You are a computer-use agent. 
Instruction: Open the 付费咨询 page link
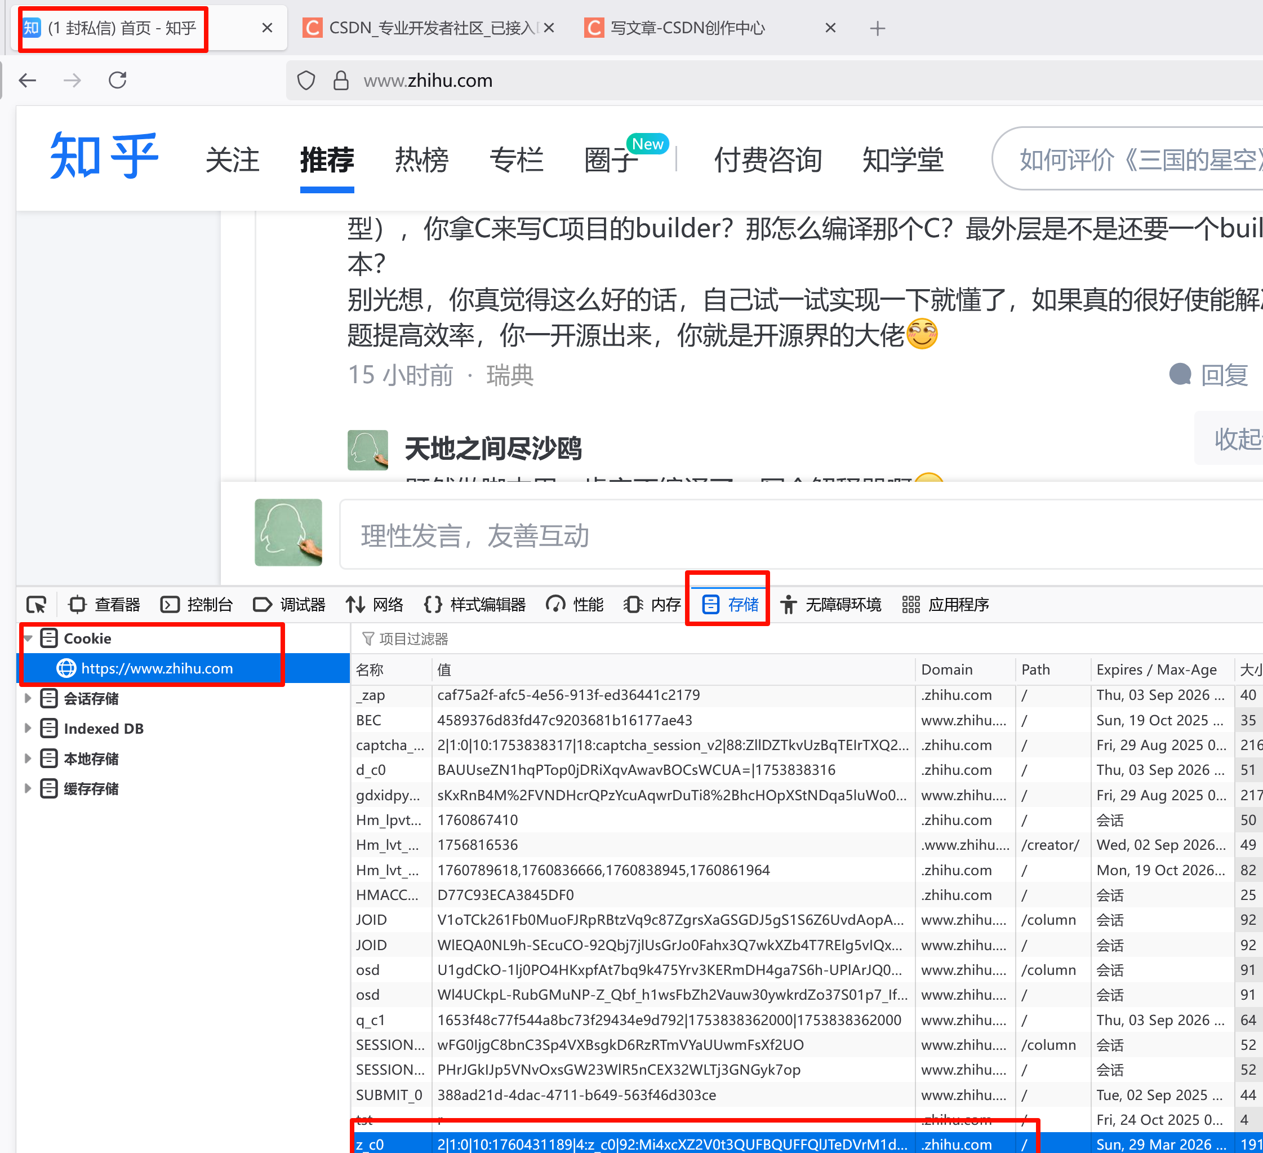768,160
